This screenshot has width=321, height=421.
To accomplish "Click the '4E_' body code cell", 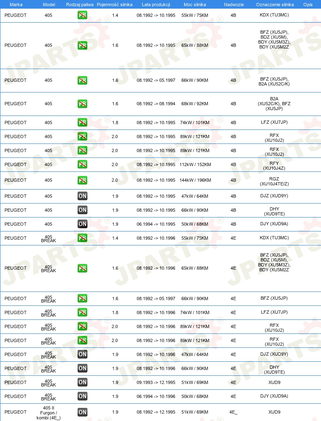I will click(x=233, y=412).
